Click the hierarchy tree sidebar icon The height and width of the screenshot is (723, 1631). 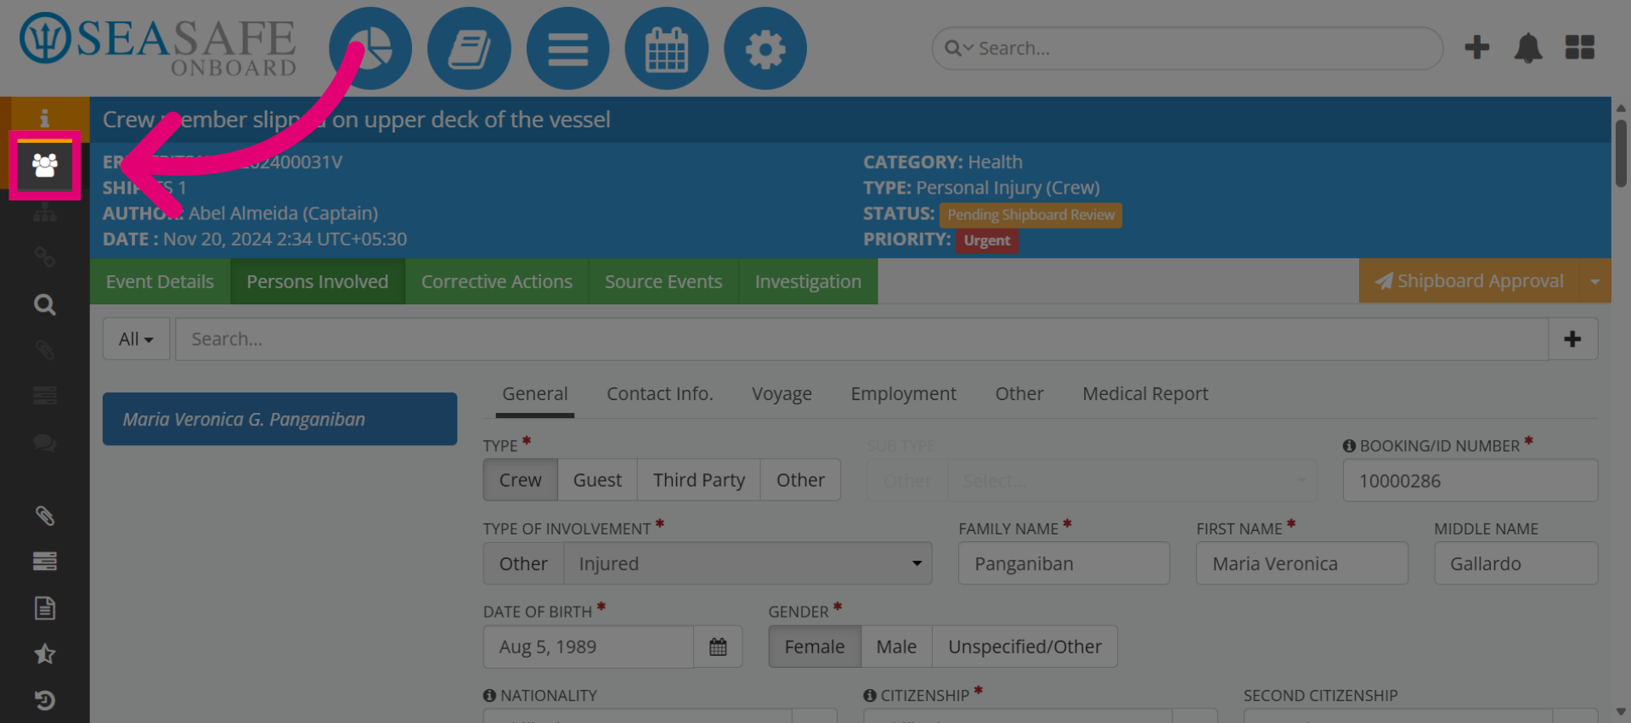(x=44, y=212)
